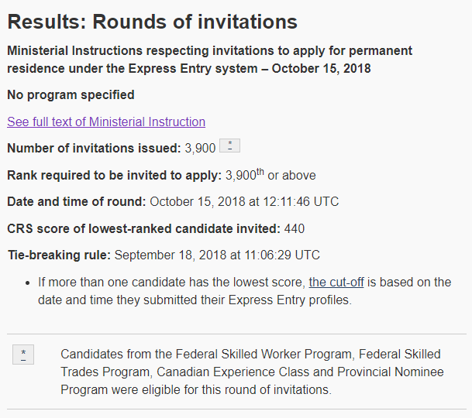This screenshot has width=472, height=418.
Task: Open the full text of Ministerial Instruction link
Action: 106,122
